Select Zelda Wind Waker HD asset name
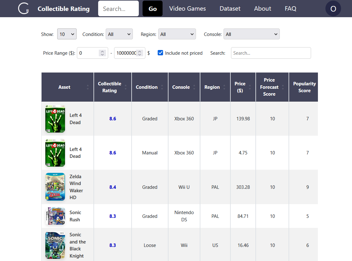Image resolution: width=352 pixels, height=261 pixels. pyautogui.click(x=76, y=187)
